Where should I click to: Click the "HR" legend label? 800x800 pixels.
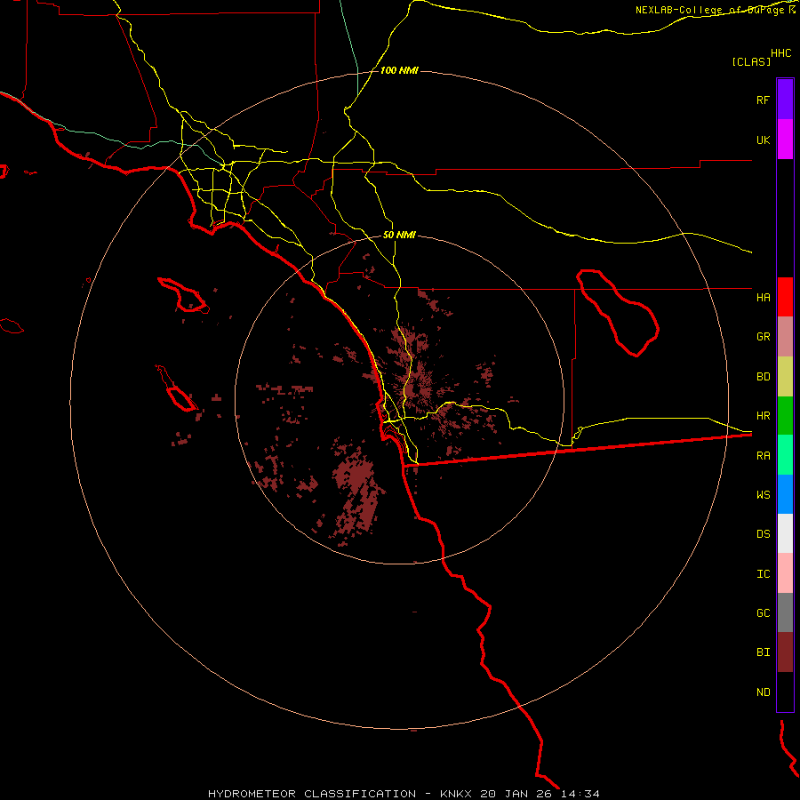click(763, 416)
